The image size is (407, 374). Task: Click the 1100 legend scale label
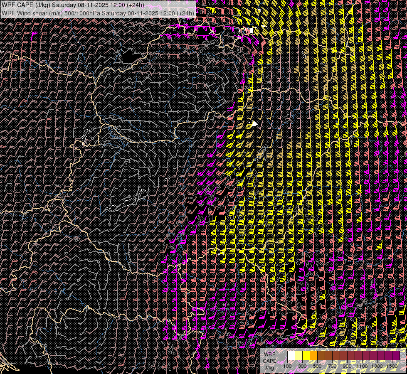pyautogui.click(x=362, y=366)
